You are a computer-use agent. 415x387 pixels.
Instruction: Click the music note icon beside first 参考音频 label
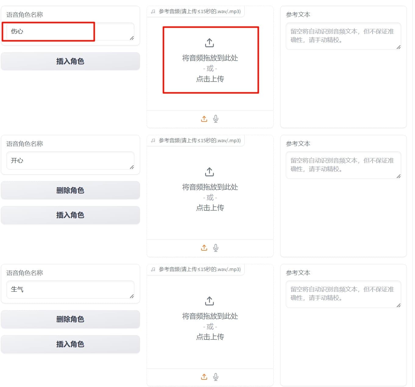[x=153, y=11]
